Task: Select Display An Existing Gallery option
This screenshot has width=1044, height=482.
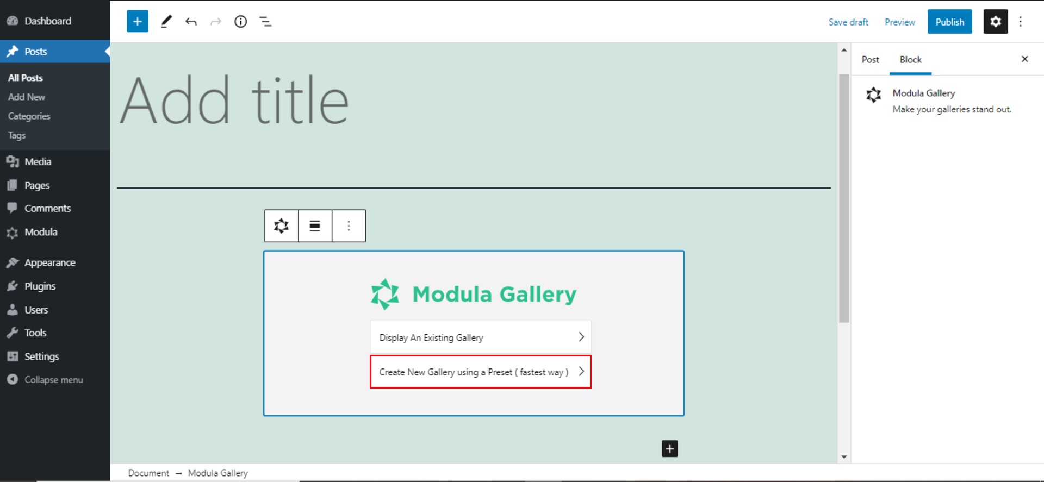Action: 481,337
